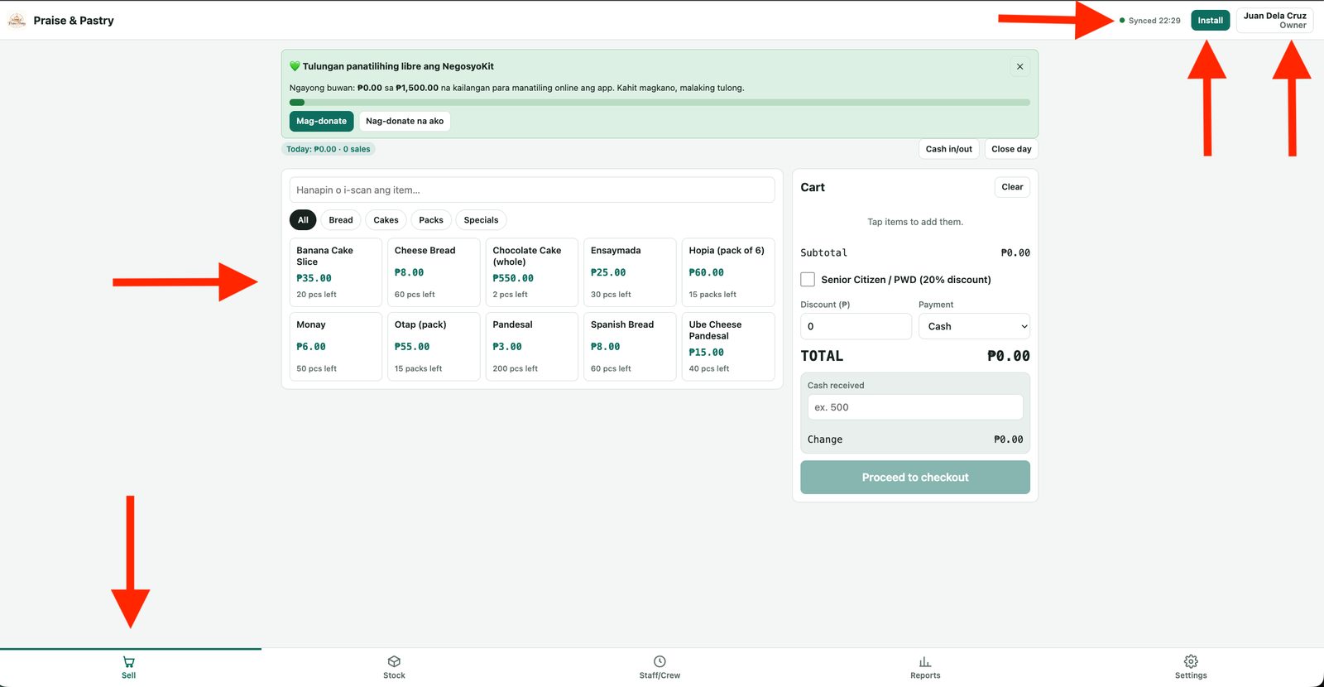
Task: Dismiss the donation banner with X
Action: pyautogui.click(x=1019, y=66)
